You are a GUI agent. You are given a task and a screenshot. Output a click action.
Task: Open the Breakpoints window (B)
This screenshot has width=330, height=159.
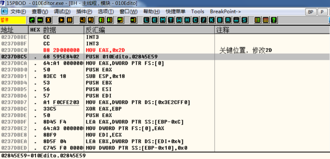(220, 20)
